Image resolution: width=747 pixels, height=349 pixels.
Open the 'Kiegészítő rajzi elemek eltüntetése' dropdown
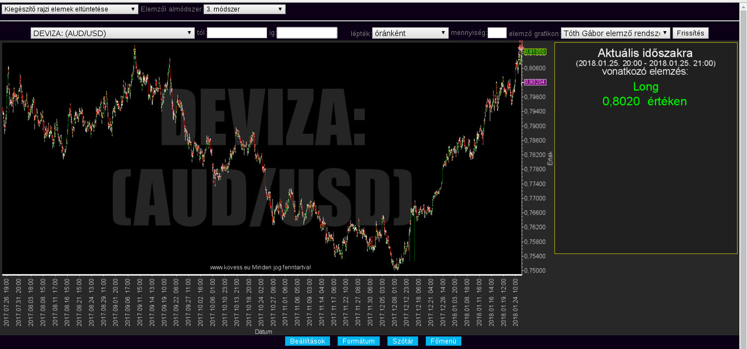pos(70,9)
